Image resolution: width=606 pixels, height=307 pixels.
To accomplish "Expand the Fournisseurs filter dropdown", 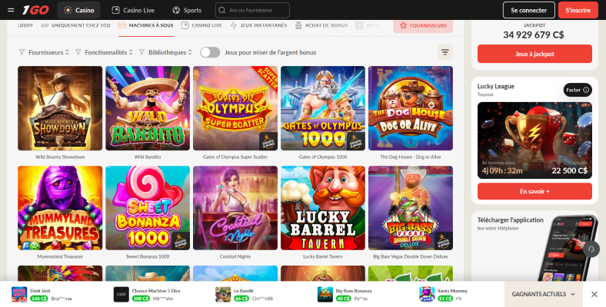I will [x=44, y=52].
